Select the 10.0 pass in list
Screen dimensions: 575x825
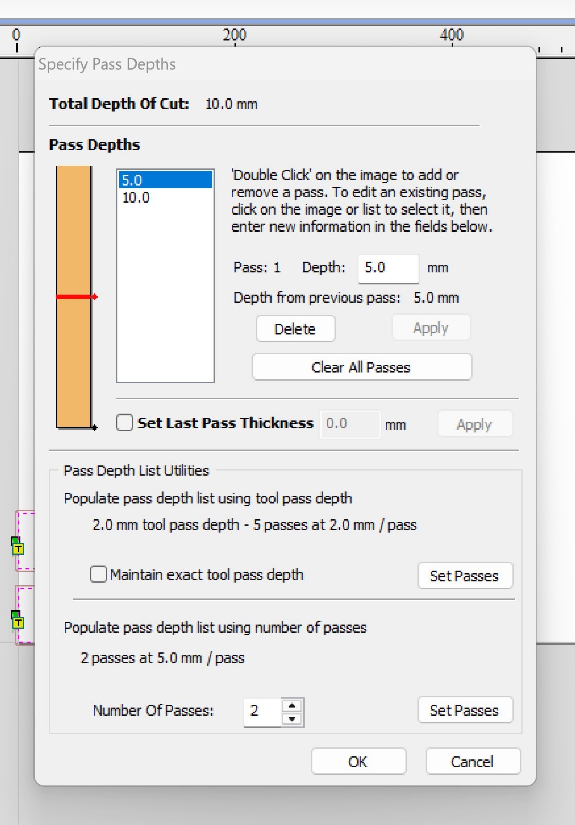tap(137, 197)
